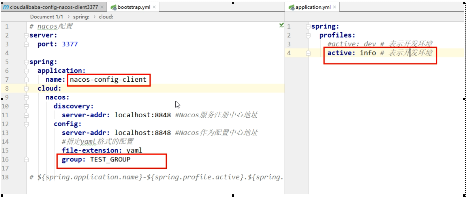474x200 pixels.
Task: Click the '#Nacos作为配置中心地址' comment
Action: 216,133
